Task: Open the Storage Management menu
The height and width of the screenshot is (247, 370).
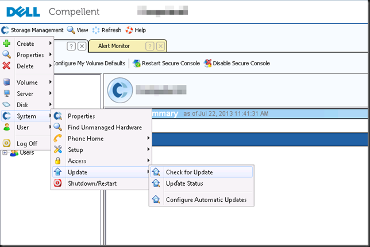Action: pyautogui.click(x=32, y=30)
